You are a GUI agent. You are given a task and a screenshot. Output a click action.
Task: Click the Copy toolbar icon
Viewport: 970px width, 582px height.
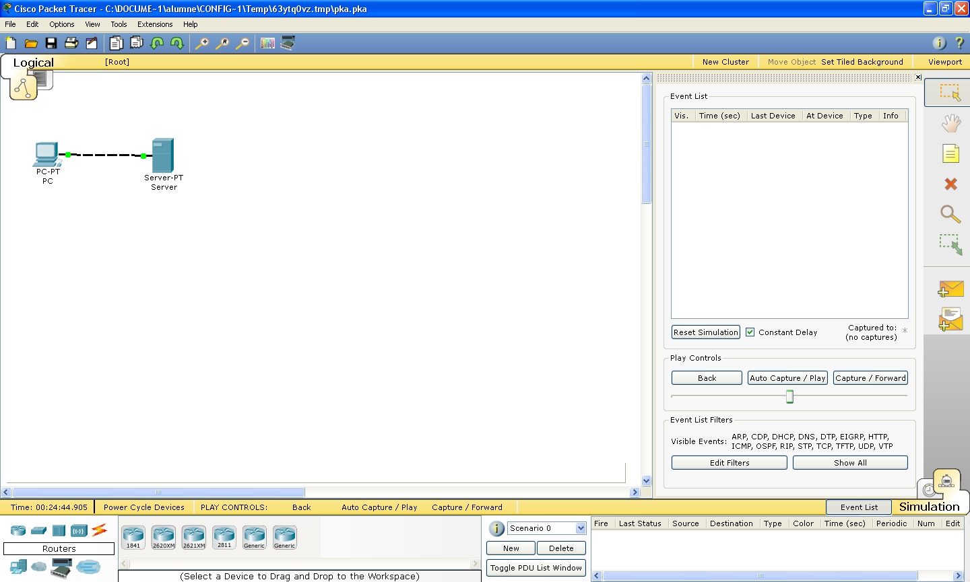(117, 43)
